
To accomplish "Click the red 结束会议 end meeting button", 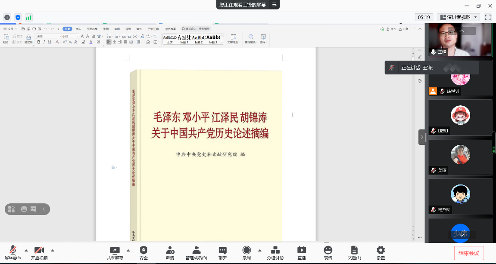I will pyautogui.click(x=468, y=253).
